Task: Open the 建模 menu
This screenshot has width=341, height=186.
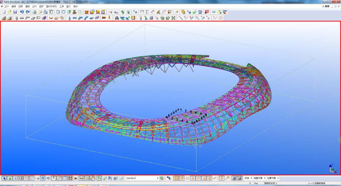Action: pyautogui.click(x=27, y=7)
